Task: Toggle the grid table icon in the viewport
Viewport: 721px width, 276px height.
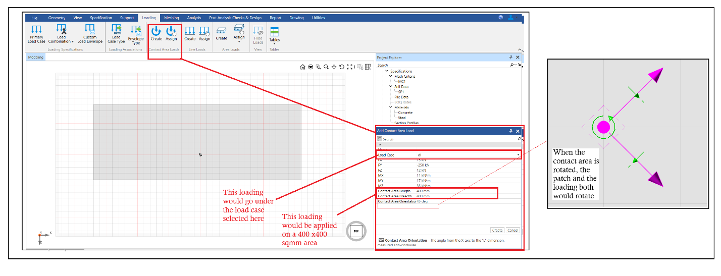Action: coord(368,67)
